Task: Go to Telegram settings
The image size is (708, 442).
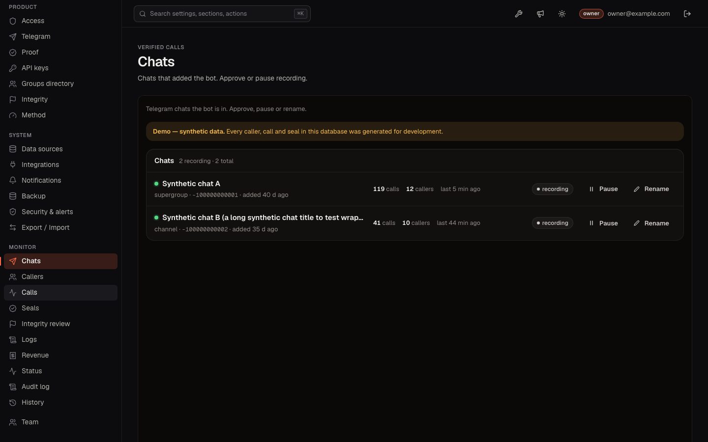Action: click(x=60, y=37)
